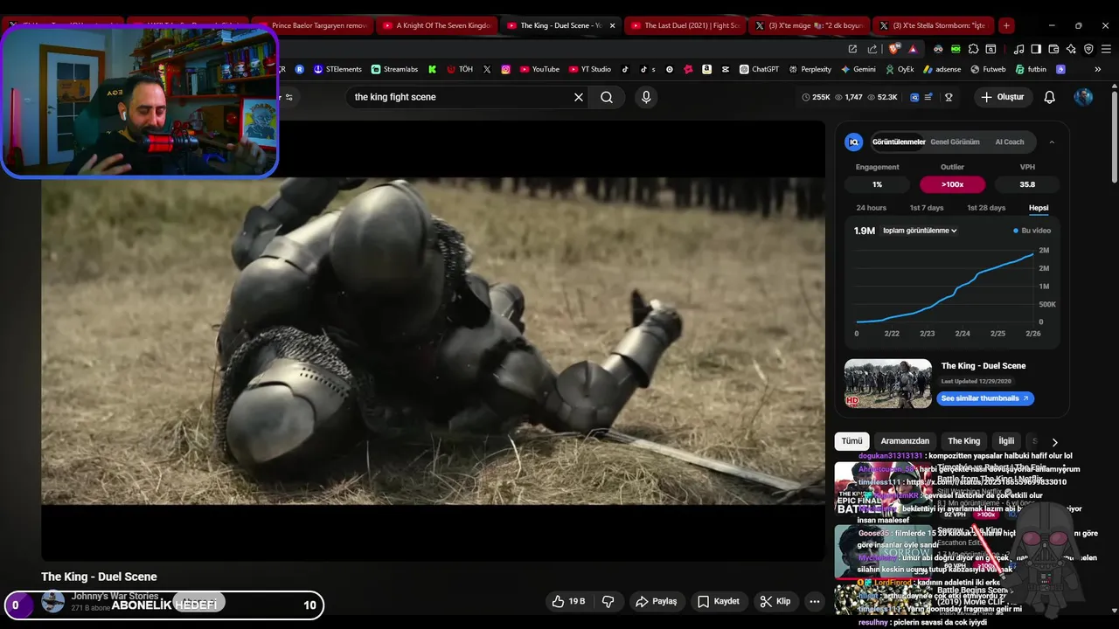Select 1st 28 days range
This screenshot has height=629, width=1119.
pos(986,208)
